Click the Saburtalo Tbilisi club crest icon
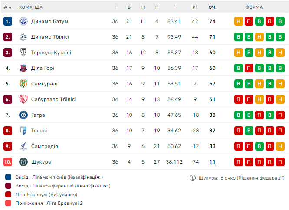This screenshot has height=210, width=289. [23, 99]
